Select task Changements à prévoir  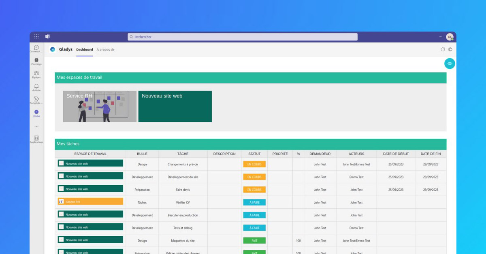[x=183, y=164]
